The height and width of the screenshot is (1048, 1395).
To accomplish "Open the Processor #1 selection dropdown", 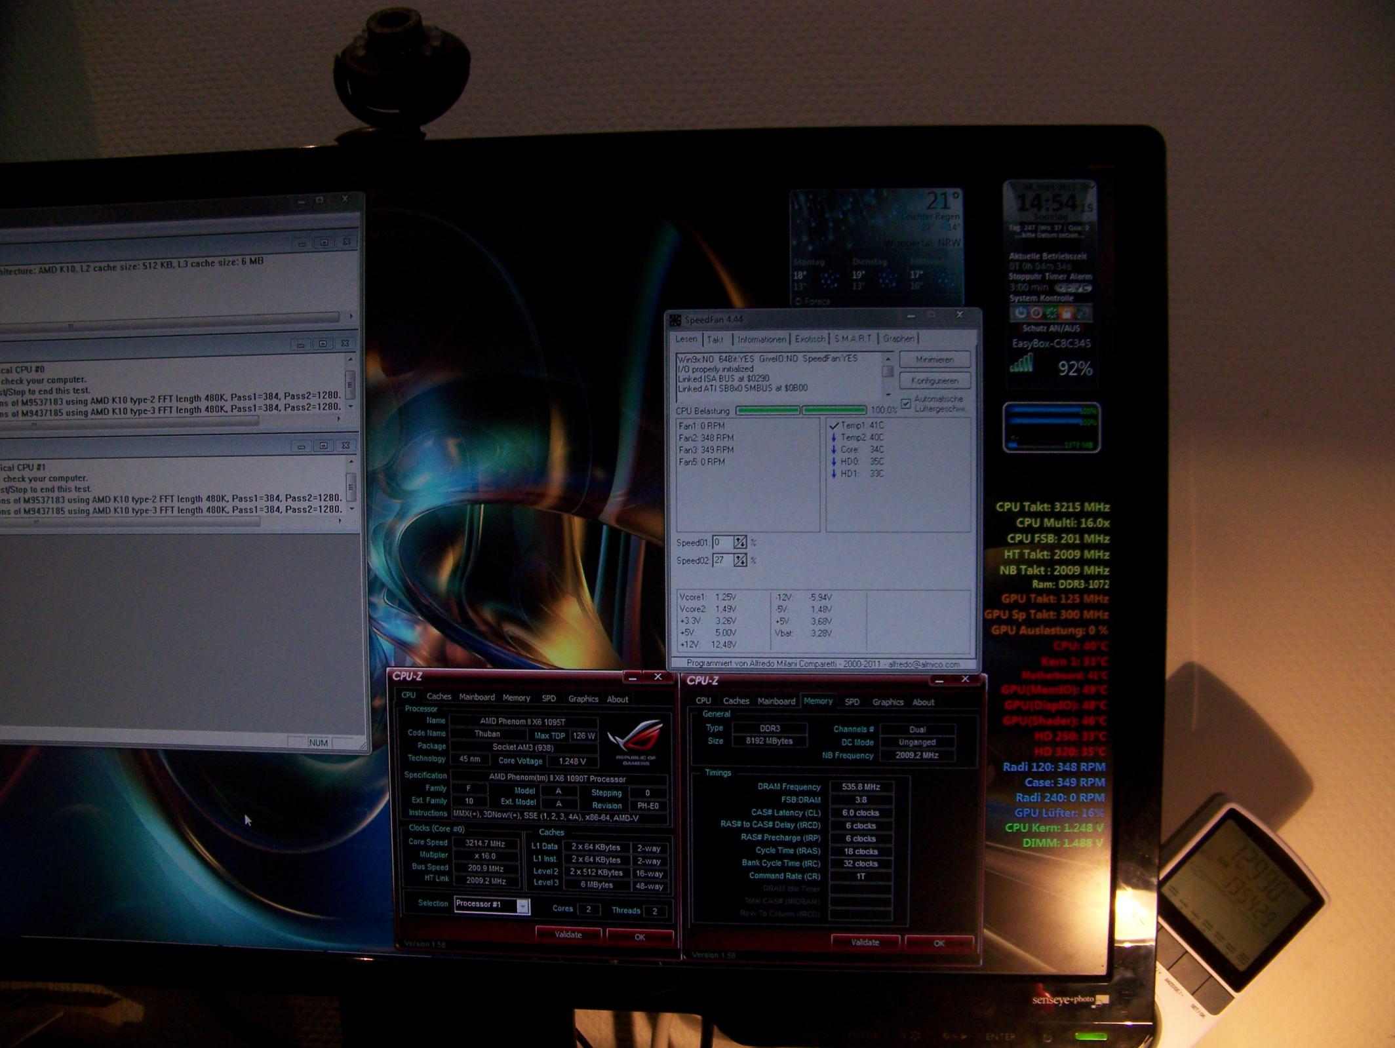I will [x=522, y=906].
